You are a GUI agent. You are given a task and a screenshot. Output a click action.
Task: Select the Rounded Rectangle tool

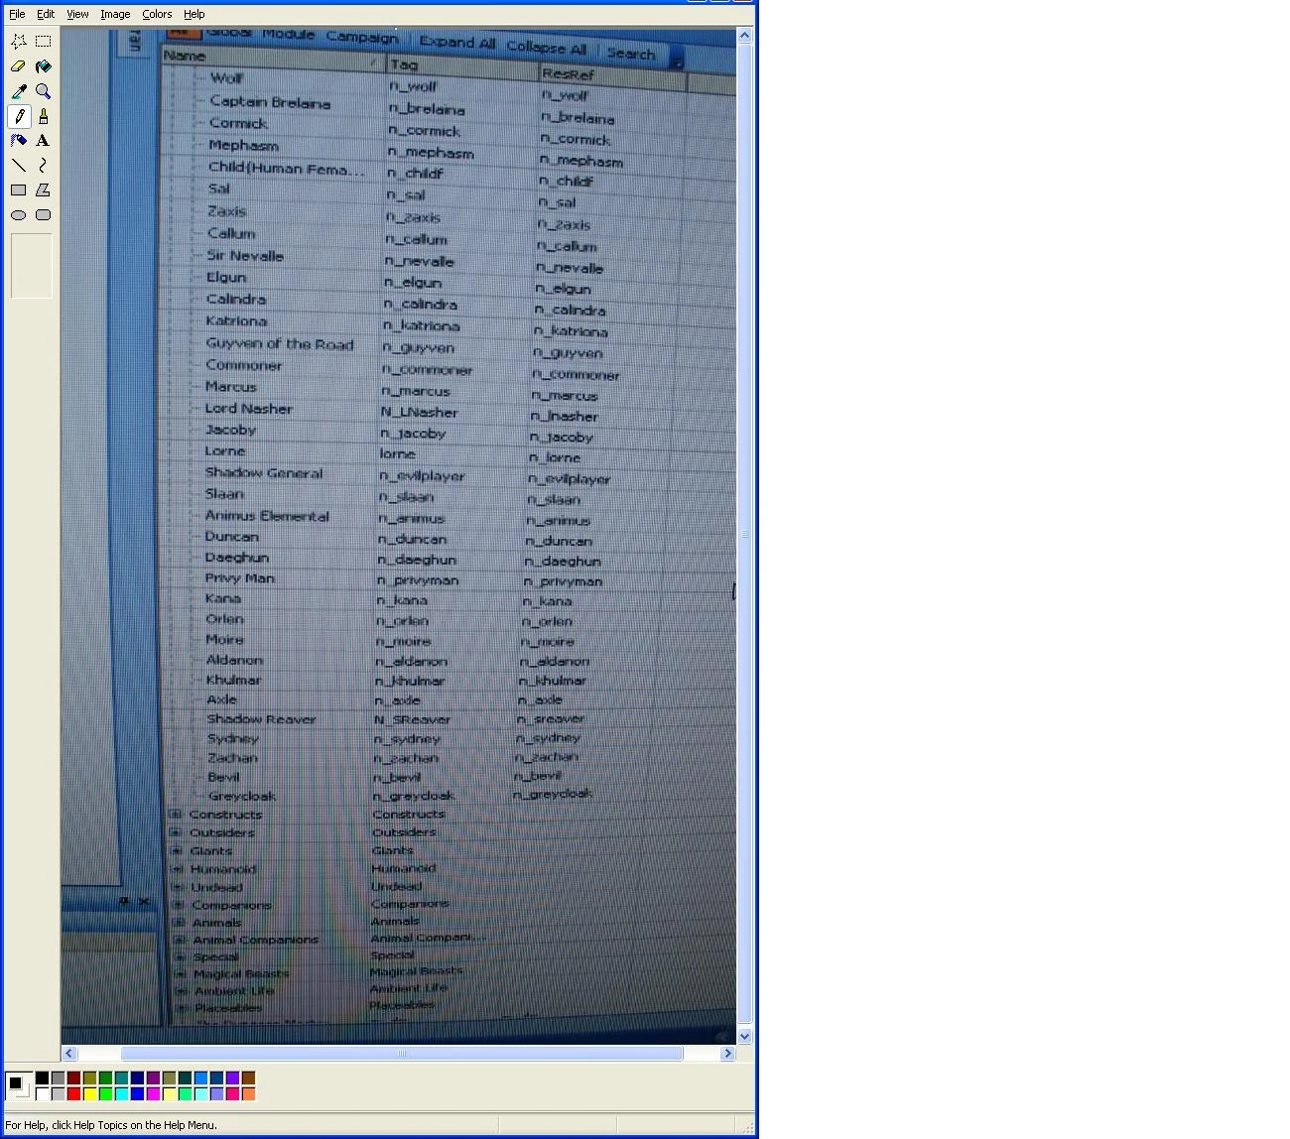tap(44, 215)
